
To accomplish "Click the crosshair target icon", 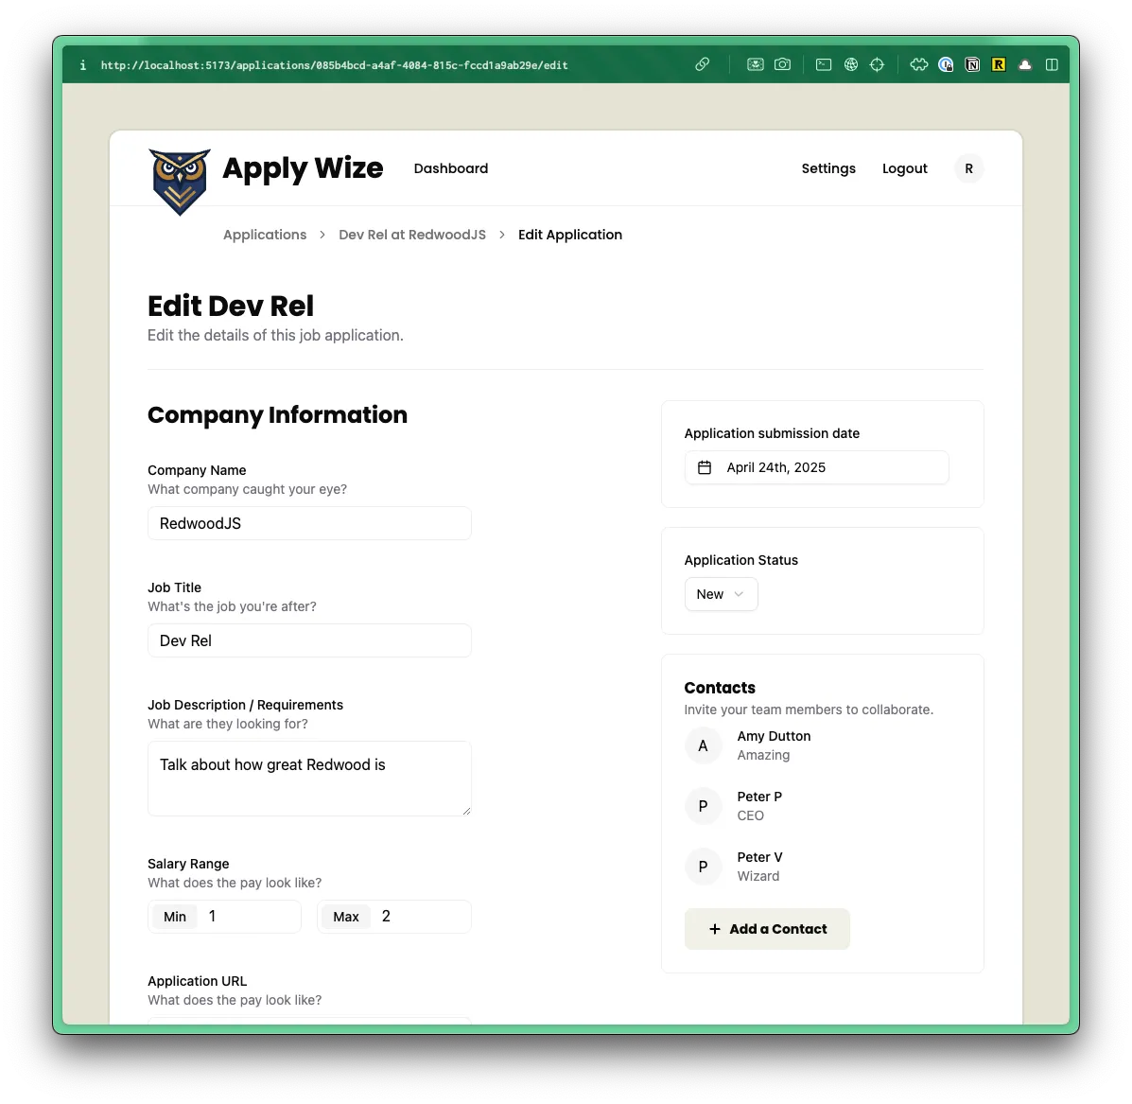I will click(x=877, y=64).
